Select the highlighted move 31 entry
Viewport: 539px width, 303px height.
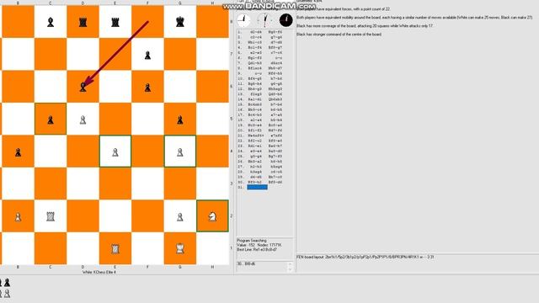(257, 187)
